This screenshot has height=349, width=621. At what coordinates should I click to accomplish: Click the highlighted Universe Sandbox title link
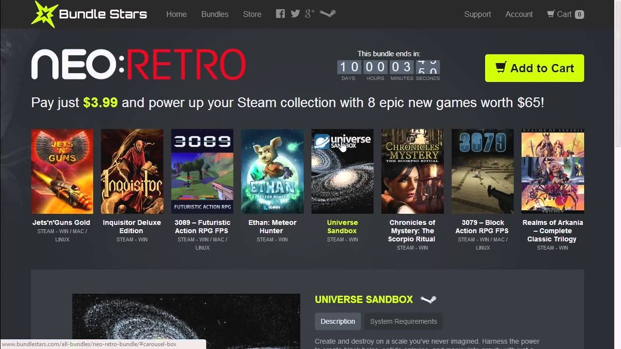(343, 226)
